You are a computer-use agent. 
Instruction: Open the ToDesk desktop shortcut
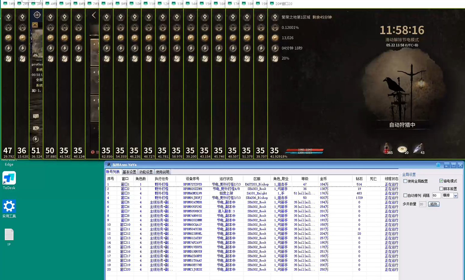pyautogui.click(x=9, y=180)
